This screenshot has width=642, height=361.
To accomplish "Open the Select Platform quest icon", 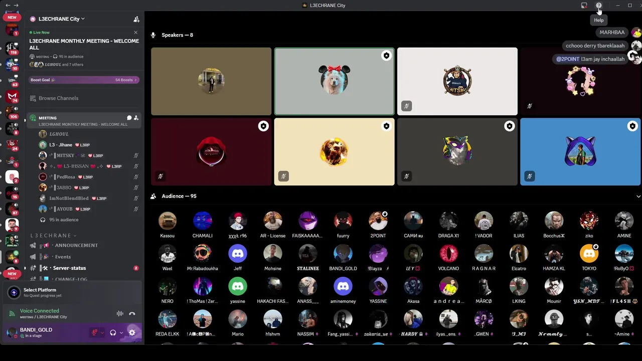I will click(x=14, y=292).
